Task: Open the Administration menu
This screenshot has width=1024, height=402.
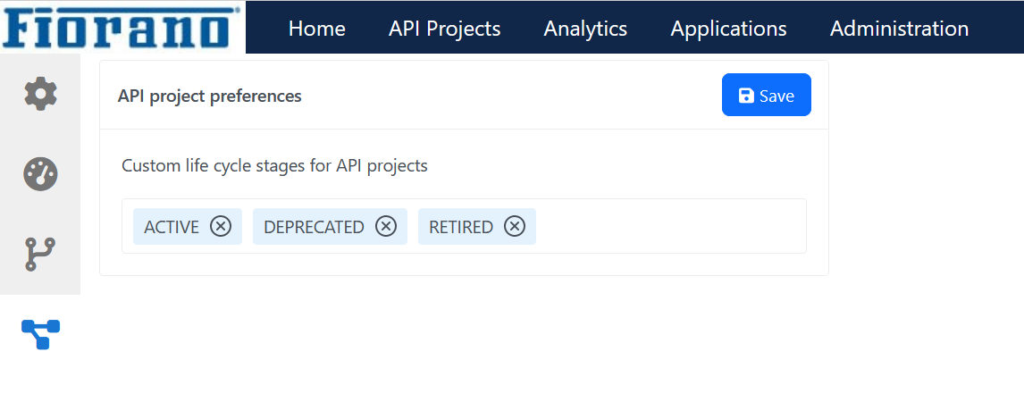Action: [x=899, y=28]
